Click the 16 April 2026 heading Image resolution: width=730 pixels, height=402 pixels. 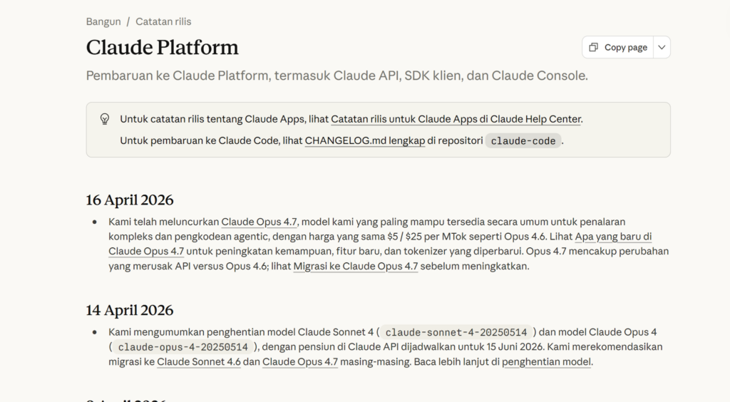(x=130, y=200)
